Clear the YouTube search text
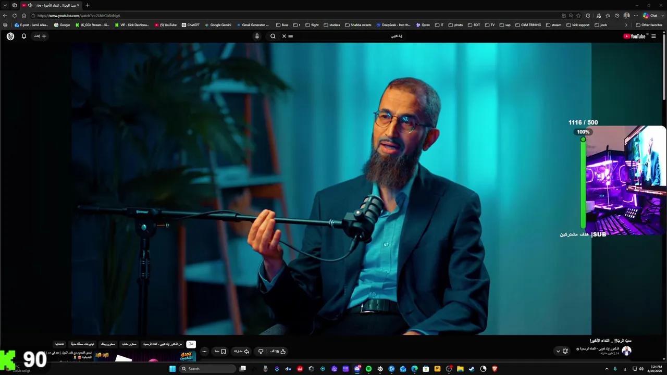The image size is (667, 375). point(284,36)
